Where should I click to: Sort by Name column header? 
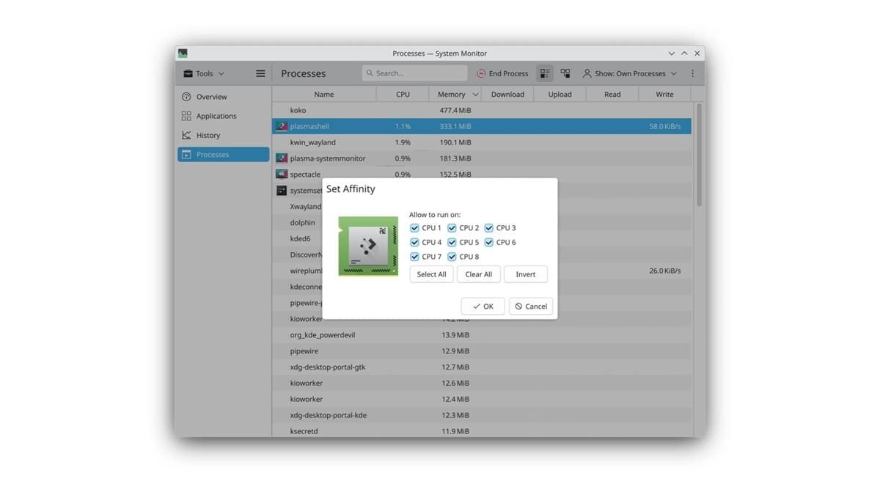click(324, 95)
